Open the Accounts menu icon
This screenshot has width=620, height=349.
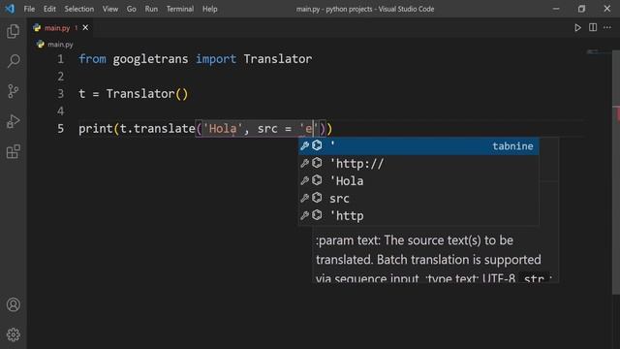click(x=13, y=304)
